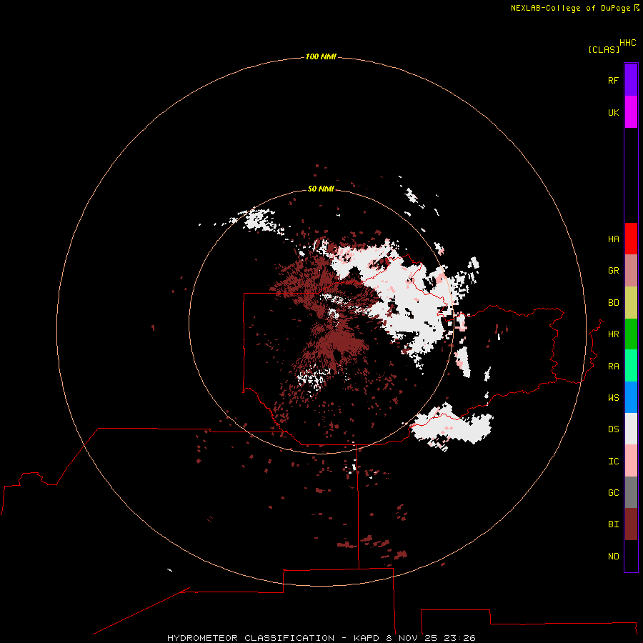Click the IC light pink legend swatch

[x=631, y=461]
